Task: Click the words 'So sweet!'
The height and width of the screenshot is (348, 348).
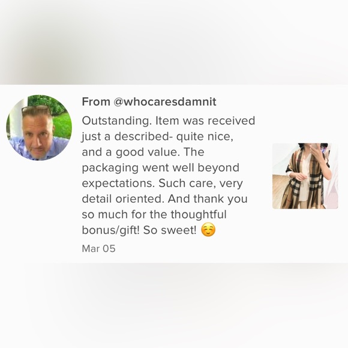Action: [170, 230]
